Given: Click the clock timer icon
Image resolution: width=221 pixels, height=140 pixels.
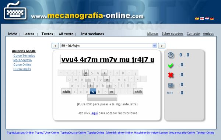Looking at the screenshot, I should coord(171,55).
